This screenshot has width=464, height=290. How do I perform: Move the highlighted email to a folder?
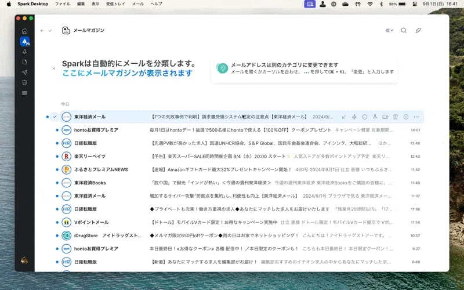coord(385,117)
